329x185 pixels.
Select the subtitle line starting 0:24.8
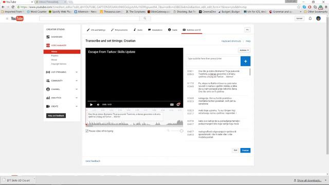click(x=218, y=101)
